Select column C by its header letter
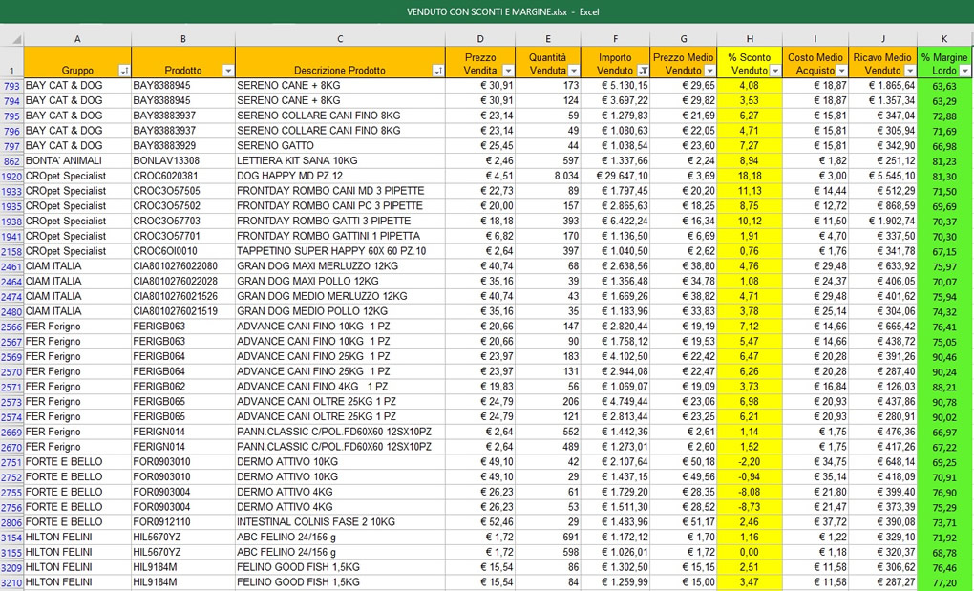 [340, 39]
